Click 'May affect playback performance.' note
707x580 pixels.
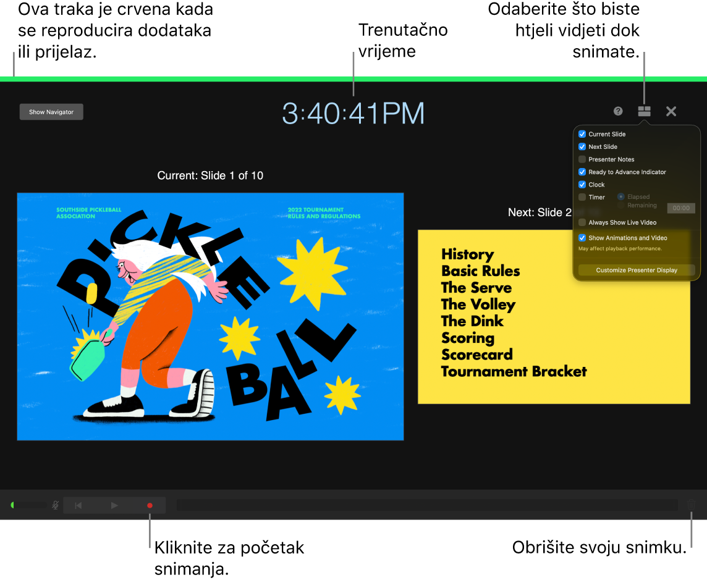pyautogui.click(x=620, y=249)
